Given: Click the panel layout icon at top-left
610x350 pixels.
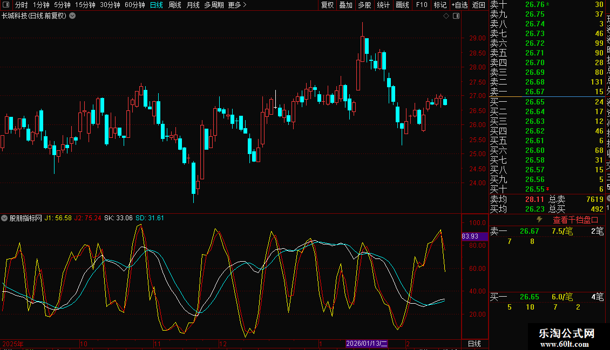Looking at the screenshot, I should tap(6, 5).
